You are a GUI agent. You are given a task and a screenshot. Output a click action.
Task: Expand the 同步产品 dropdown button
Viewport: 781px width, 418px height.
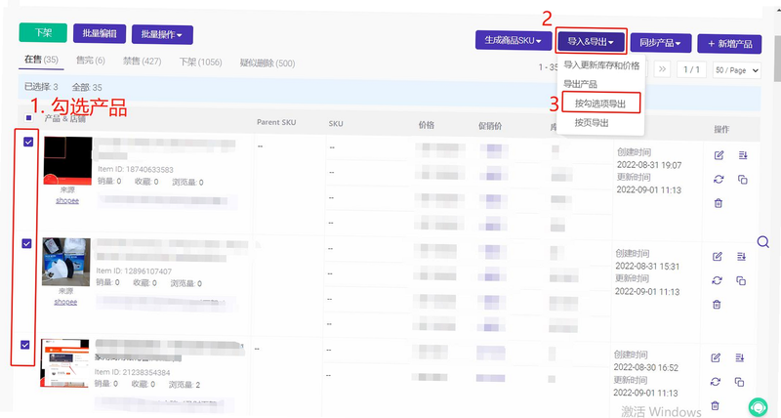661,43
